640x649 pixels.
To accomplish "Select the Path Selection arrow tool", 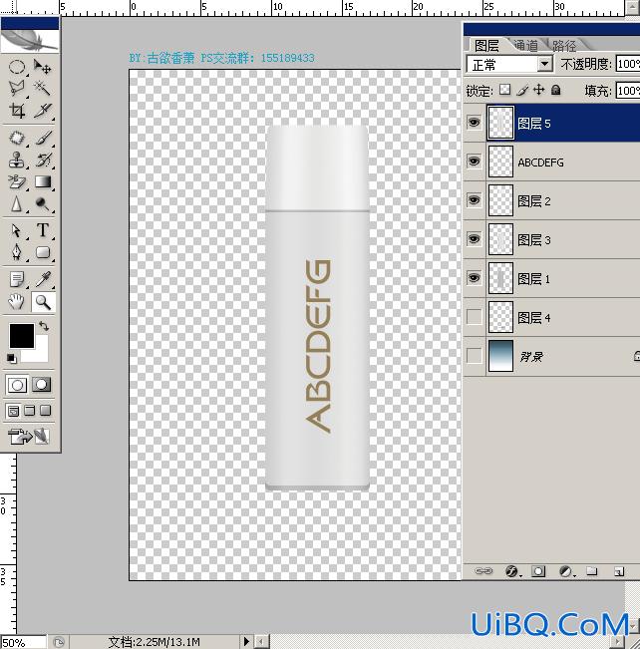I will (17, 230).
